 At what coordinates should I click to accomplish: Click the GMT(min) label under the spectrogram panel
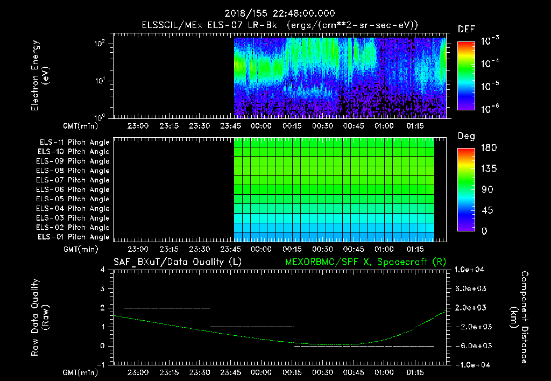tap(81, 126)
